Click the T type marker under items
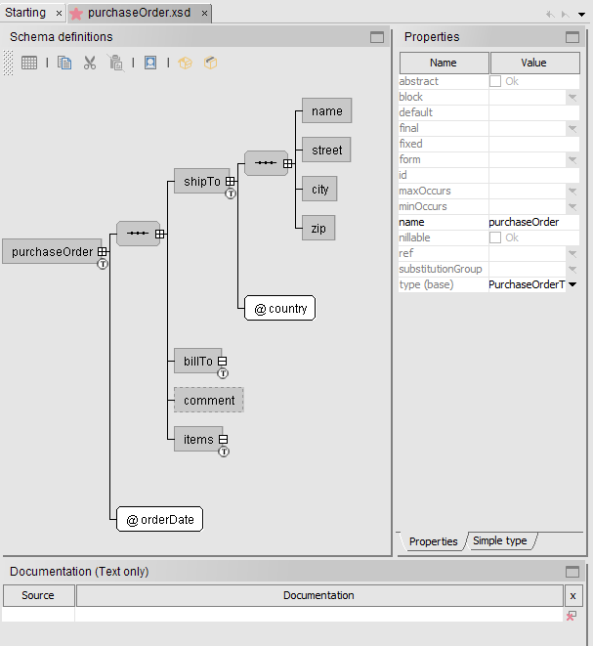593x646 pixels. point(224,452)
